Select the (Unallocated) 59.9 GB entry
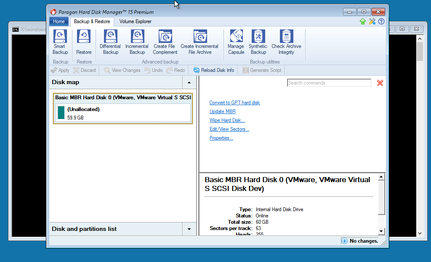The image size is (431, 262). click(x=123, y=113)
